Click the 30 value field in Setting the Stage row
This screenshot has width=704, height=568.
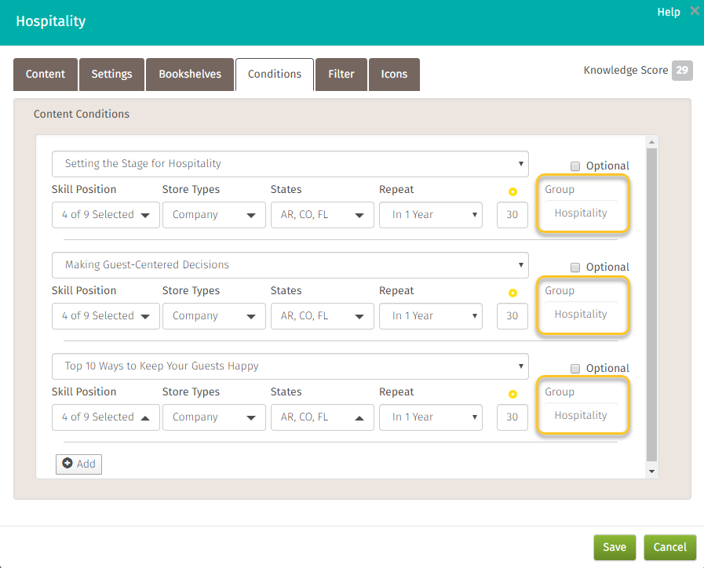tap(512, 215)
